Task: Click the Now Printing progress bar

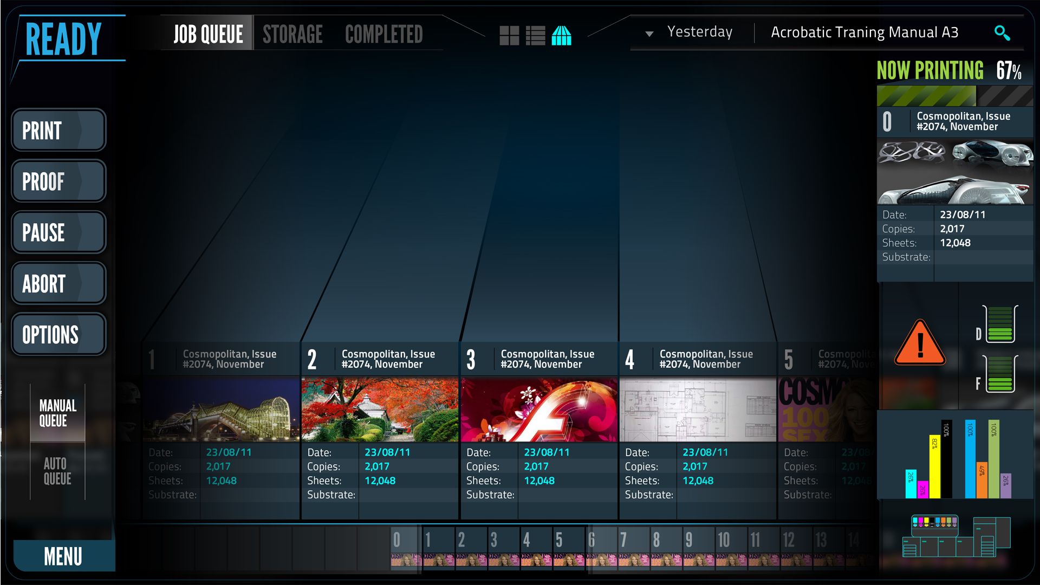Action: click(x=954, y=96)
